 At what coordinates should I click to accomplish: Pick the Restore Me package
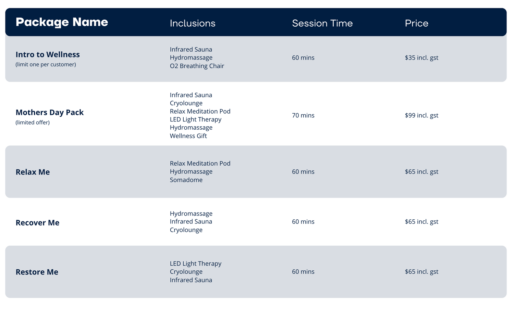pyautogui.click(x=37, y=272)
